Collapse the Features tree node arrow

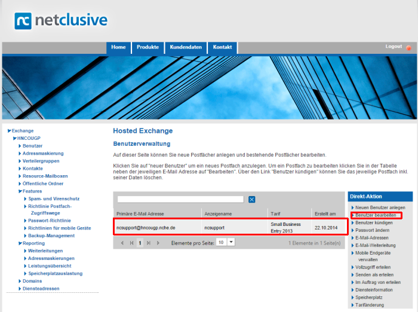point(20,191)
